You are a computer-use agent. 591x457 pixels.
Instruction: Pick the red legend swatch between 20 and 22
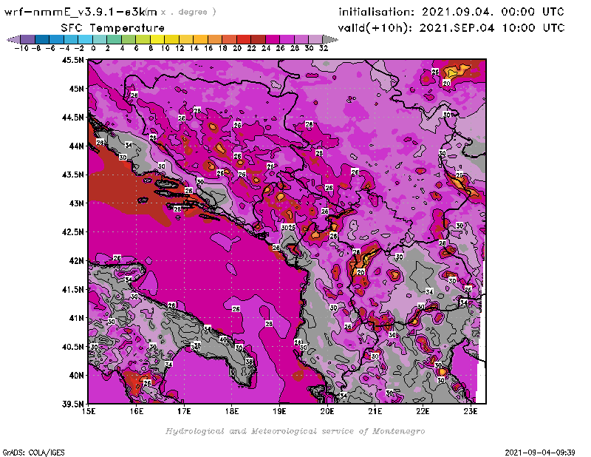pos(244,39)
